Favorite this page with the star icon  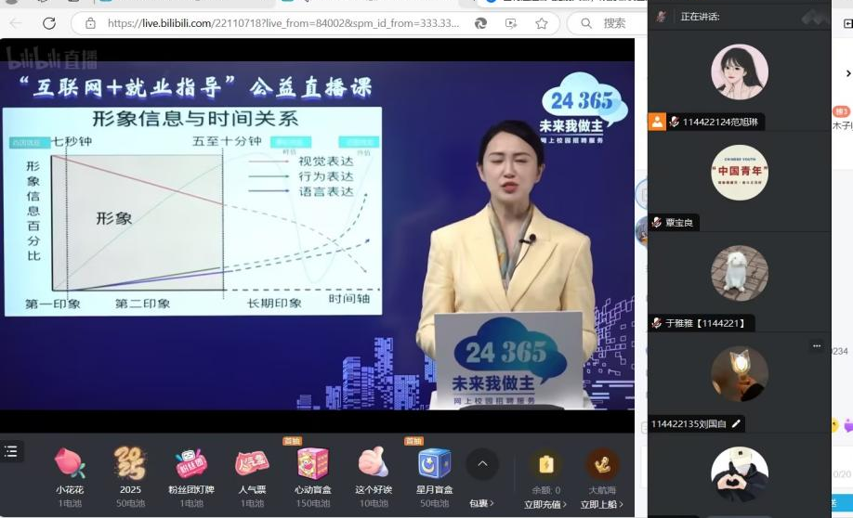(x=542, y=23)
